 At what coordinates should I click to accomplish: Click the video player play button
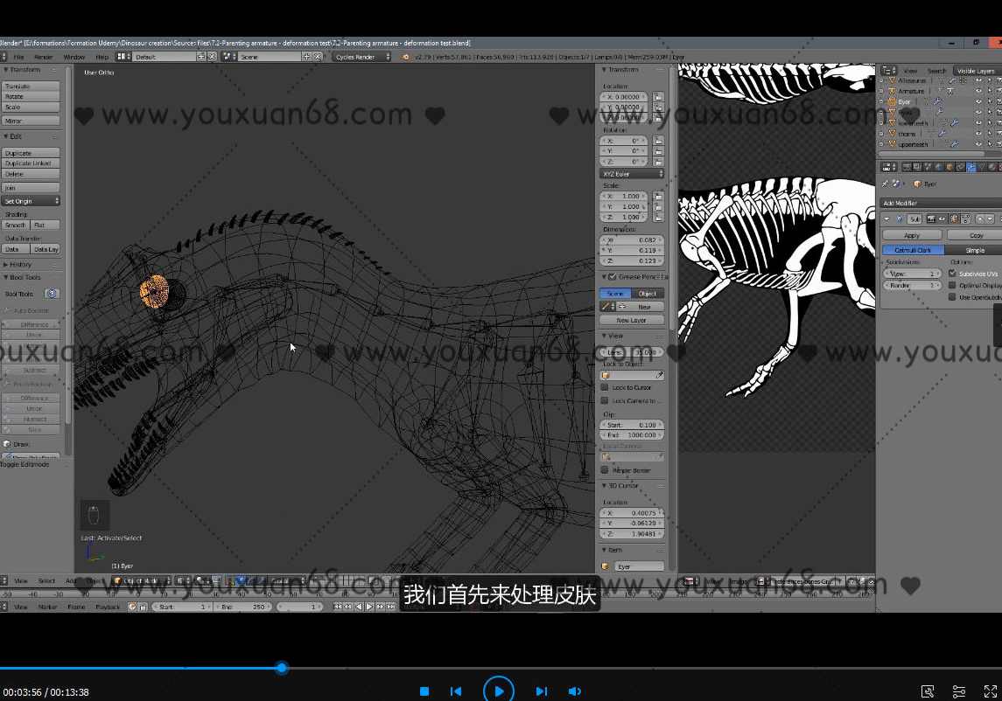[498, 691]
